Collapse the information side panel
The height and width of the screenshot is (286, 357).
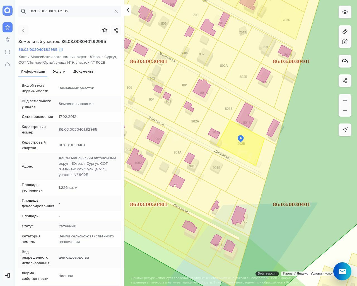click(127, 10)
